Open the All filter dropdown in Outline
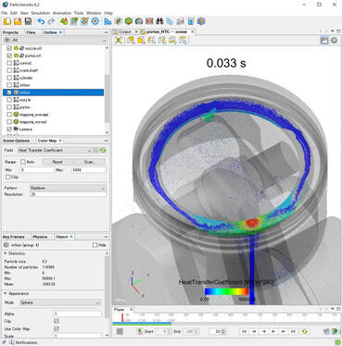Viewport: 342px width, 346px height. [x=55, y=41]
